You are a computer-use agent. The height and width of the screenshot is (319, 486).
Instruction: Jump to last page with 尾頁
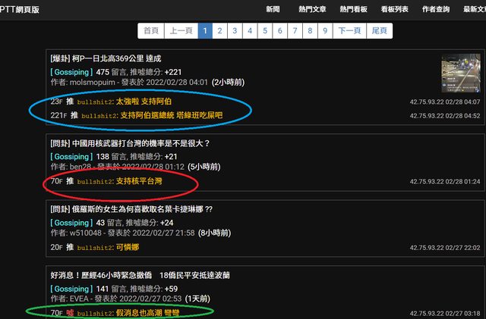tap(378, 31)
